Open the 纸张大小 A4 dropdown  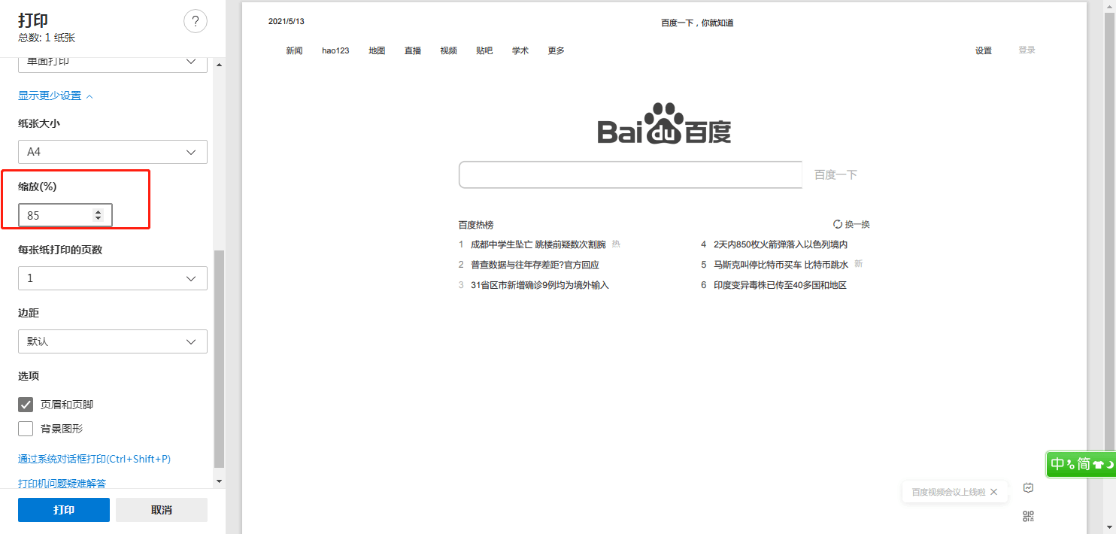click(113, 152)
